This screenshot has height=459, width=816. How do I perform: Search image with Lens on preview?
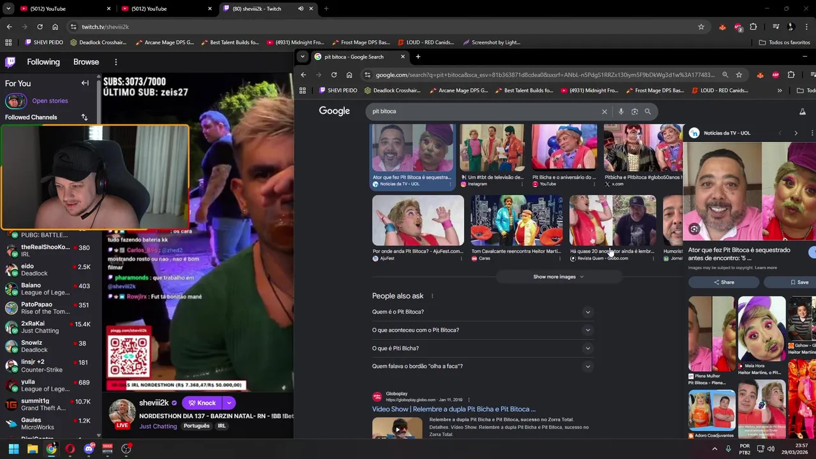point(694,229)
